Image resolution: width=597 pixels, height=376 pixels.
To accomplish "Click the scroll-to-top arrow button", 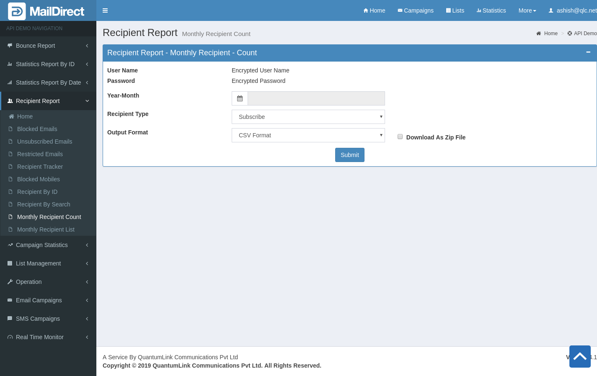I will tap(580, 356).
